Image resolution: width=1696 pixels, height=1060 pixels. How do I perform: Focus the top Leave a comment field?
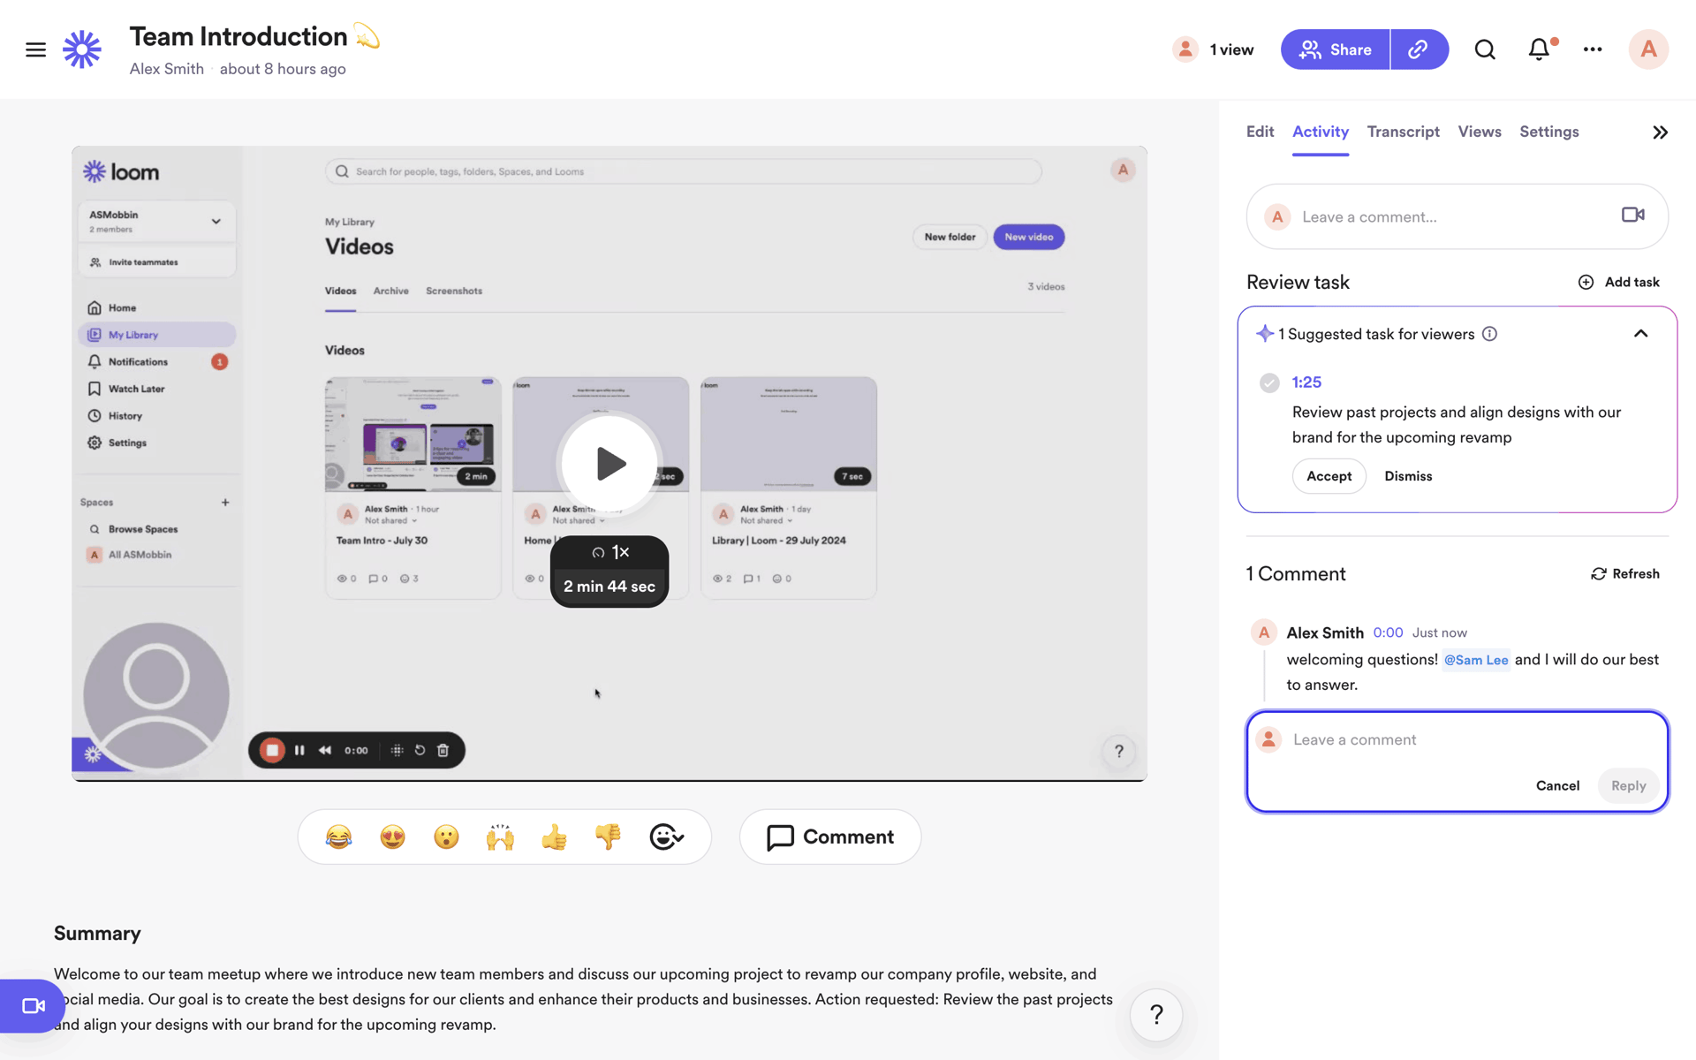coord(1457,216)
